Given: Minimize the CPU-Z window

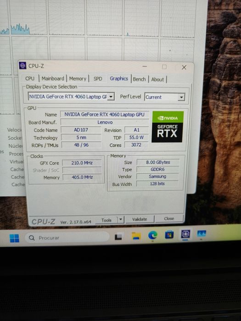Looking at the screenshot, I should pyautogui.click(x=145, y=66).
